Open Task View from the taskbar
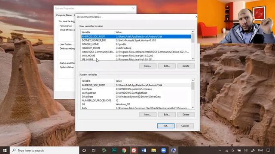Screen dimensions: 275x154 (x=94, y=150)
